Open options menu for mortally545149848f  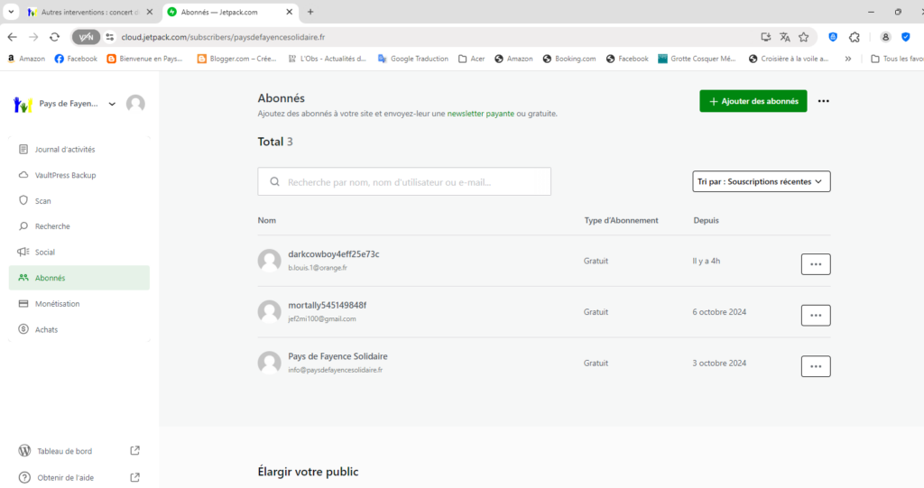pyautogui.click(x=816, y=316)
